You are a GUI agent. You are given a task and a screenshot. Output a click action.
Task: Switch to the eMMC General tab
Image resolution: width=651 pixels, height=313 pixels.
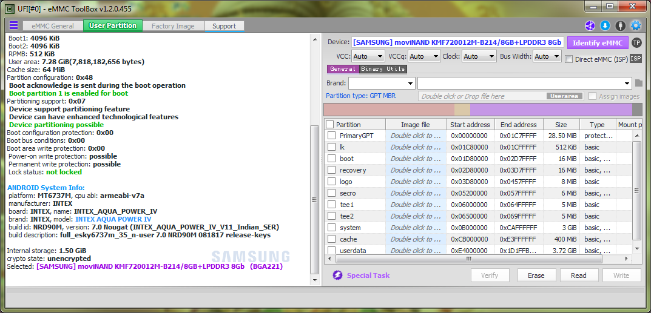(53, 26)
